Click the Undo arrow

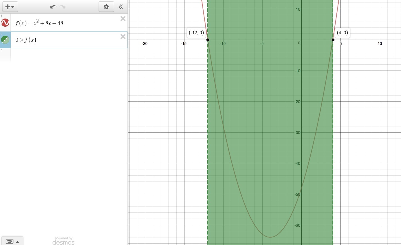(x=53, y=7)
